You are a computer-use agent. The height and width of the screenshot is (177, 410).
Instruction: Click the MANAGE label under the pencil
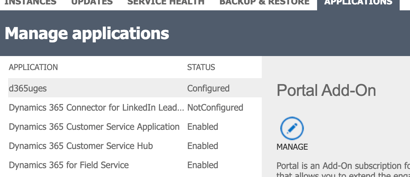(292, 147)
